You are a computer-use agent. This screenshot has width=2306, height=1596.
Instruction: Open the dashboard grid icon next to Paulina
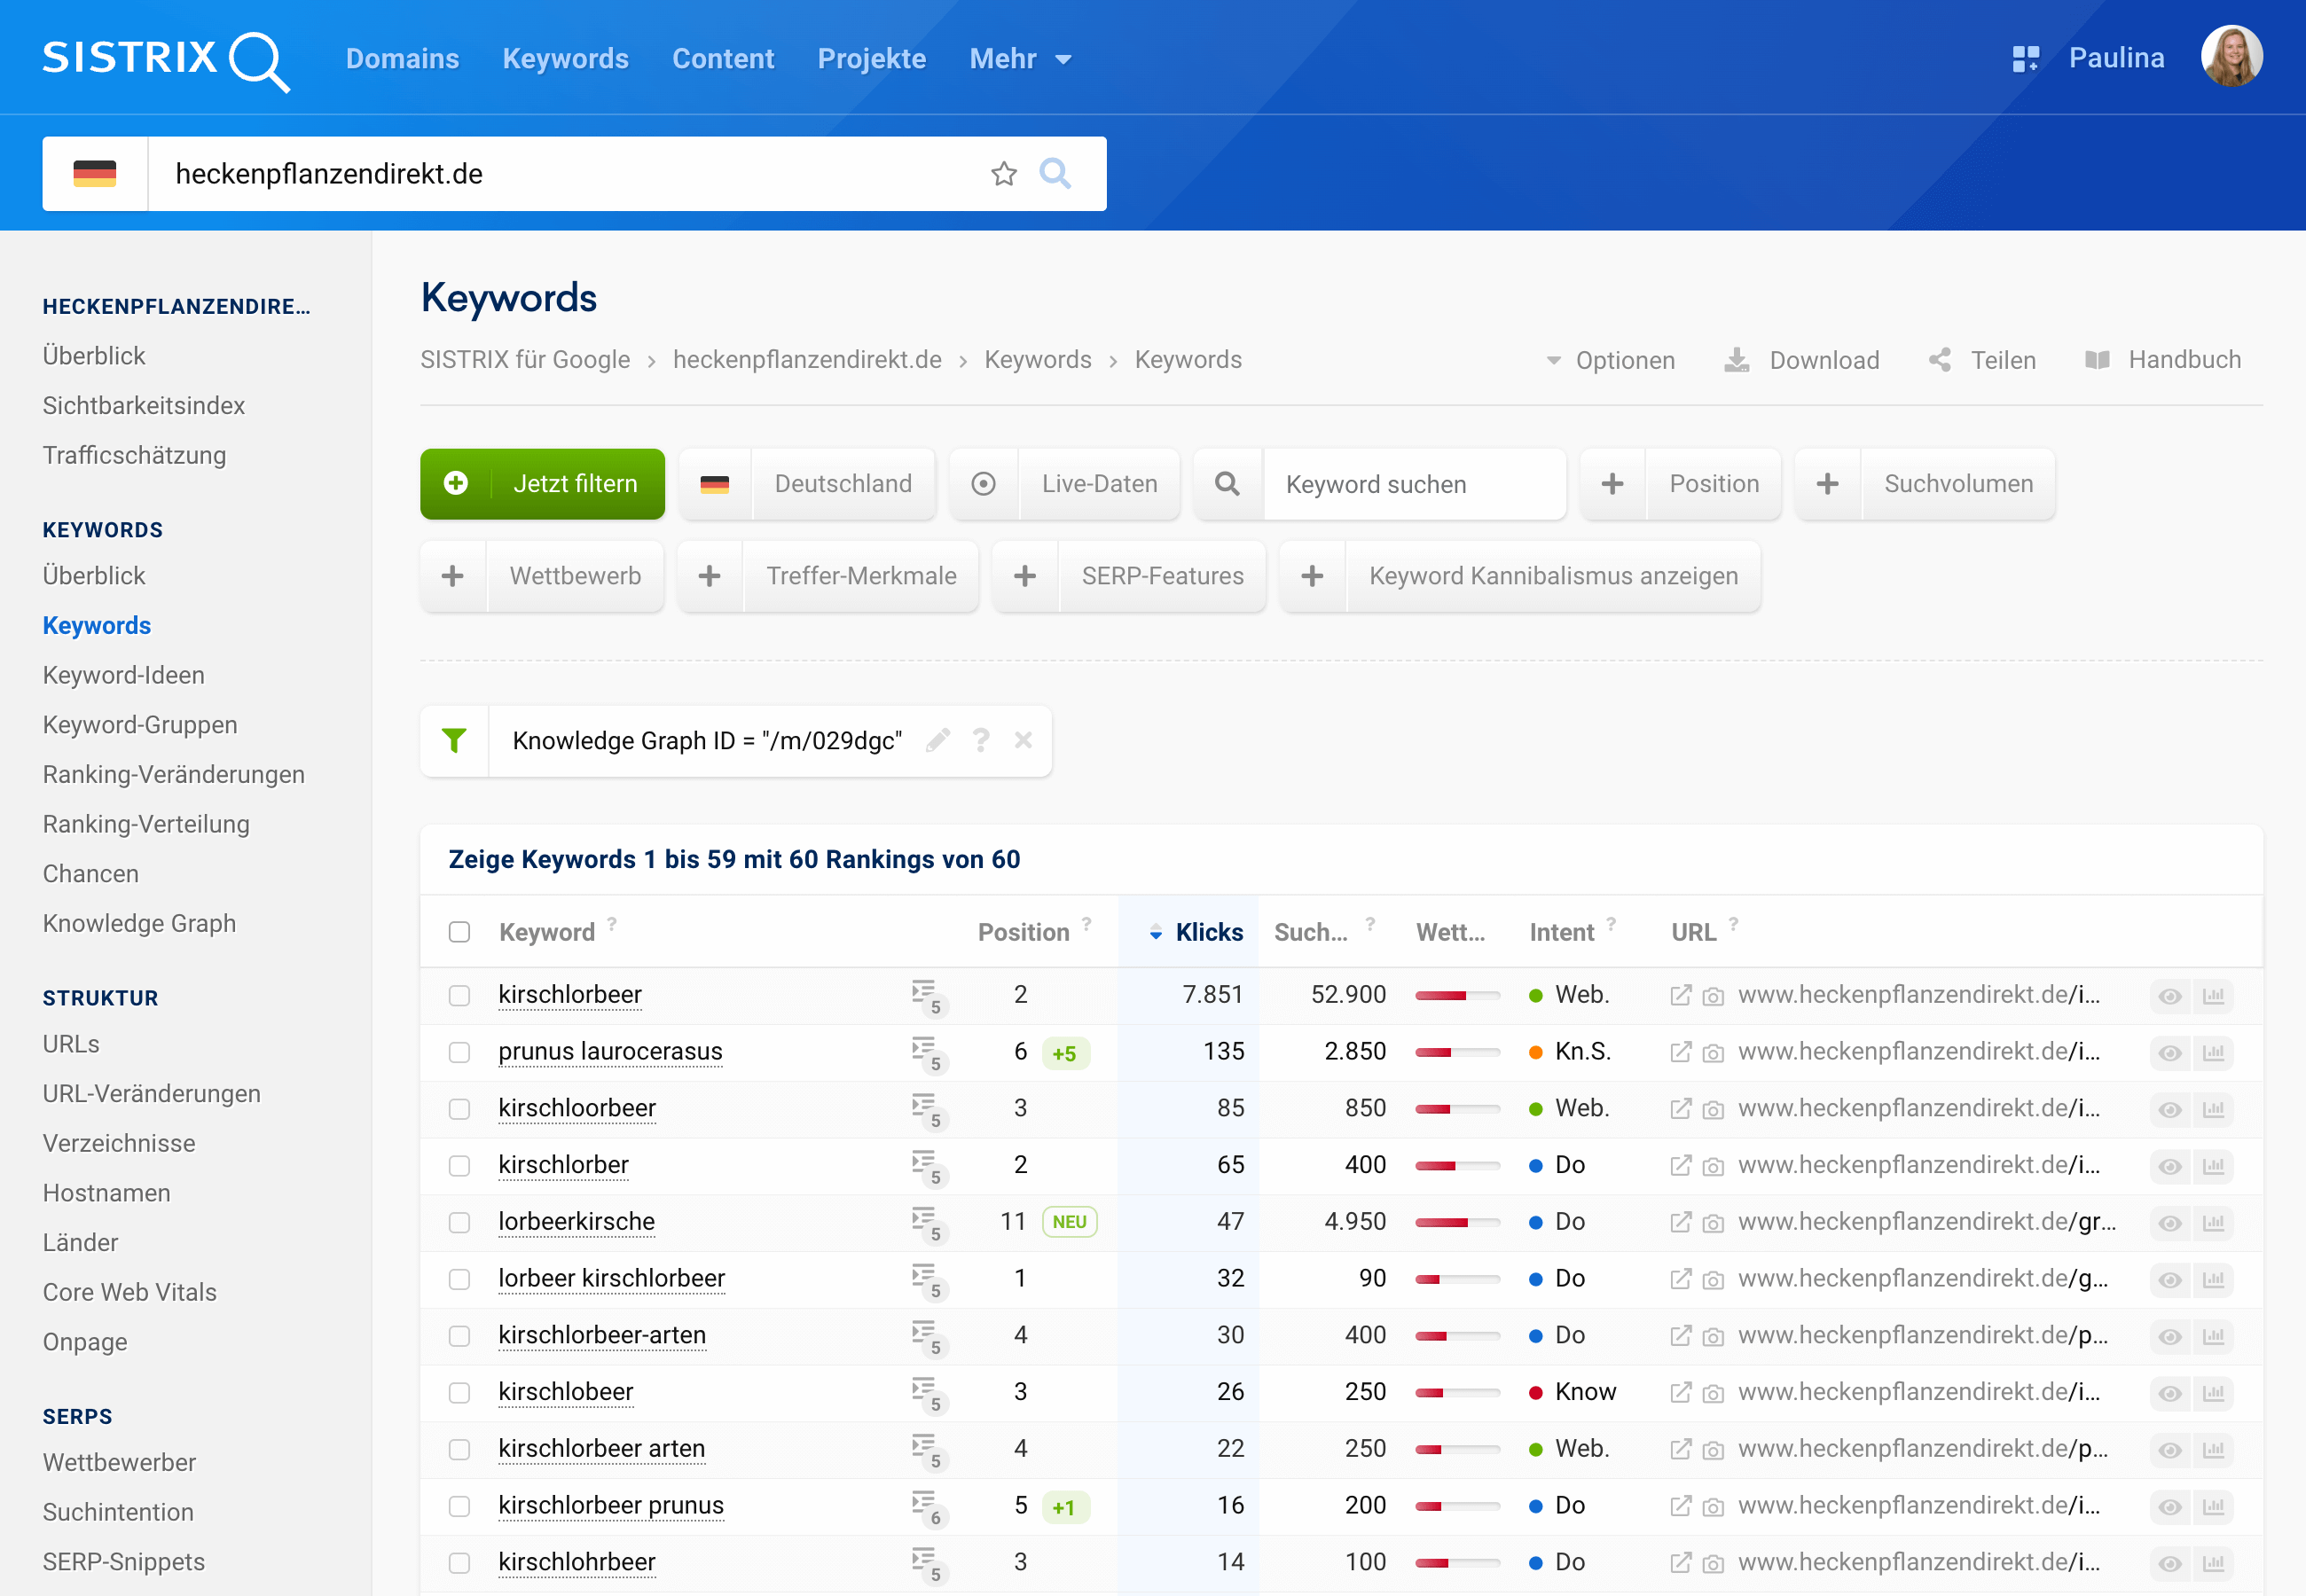2025,59
